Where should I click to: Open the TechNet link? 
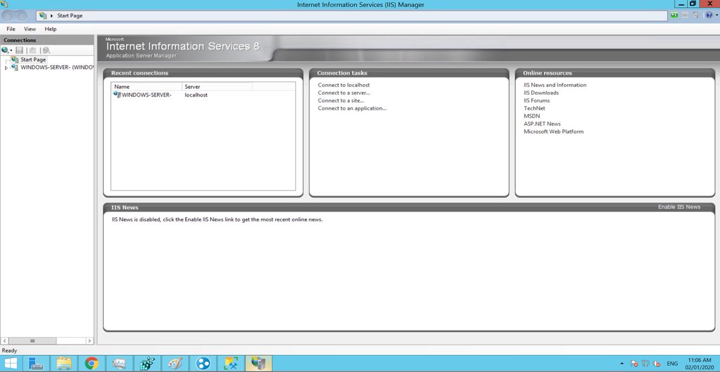(x=534, y=109)
